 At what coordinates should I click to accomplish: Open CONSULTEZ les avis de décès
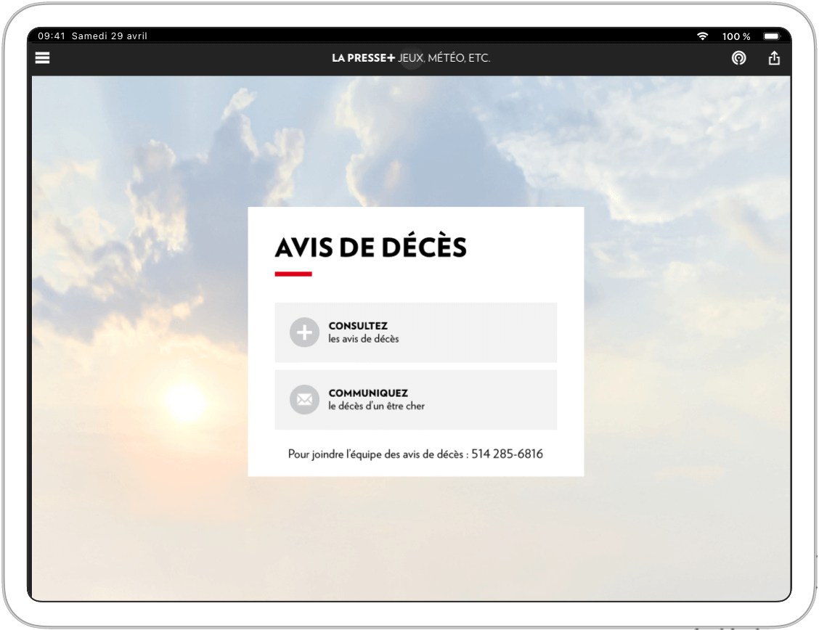tap(415, 332)
